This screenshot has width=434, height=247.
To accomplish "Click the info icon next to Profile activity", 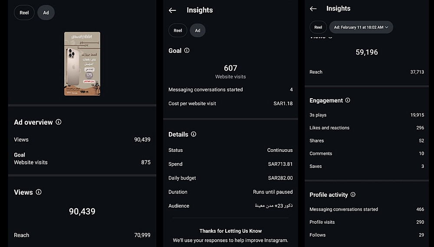I will 353,195.
